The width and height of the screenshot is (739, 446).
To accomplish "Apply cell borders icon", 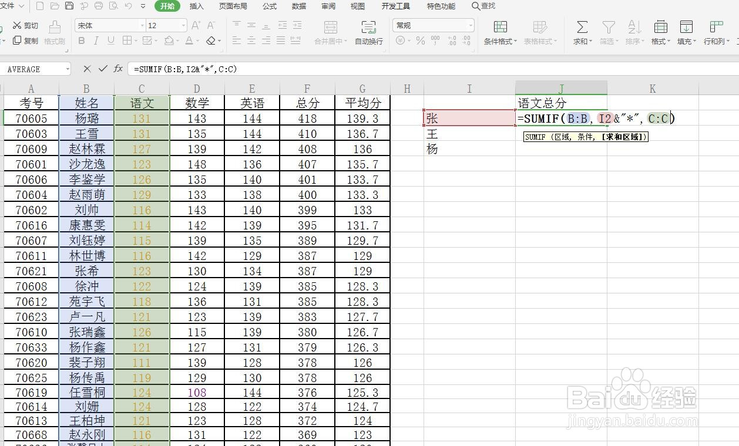I will click(x=127, y=40).
